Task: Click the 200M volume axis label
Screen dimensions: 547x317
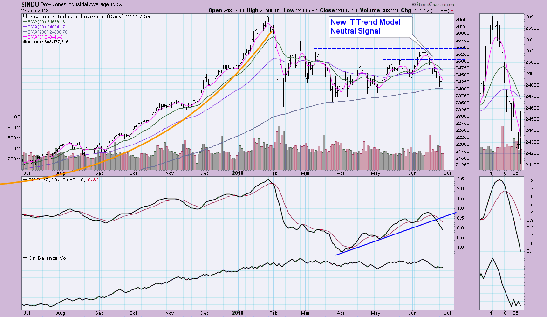Action: pyautogui.click(x=14, y=159)
